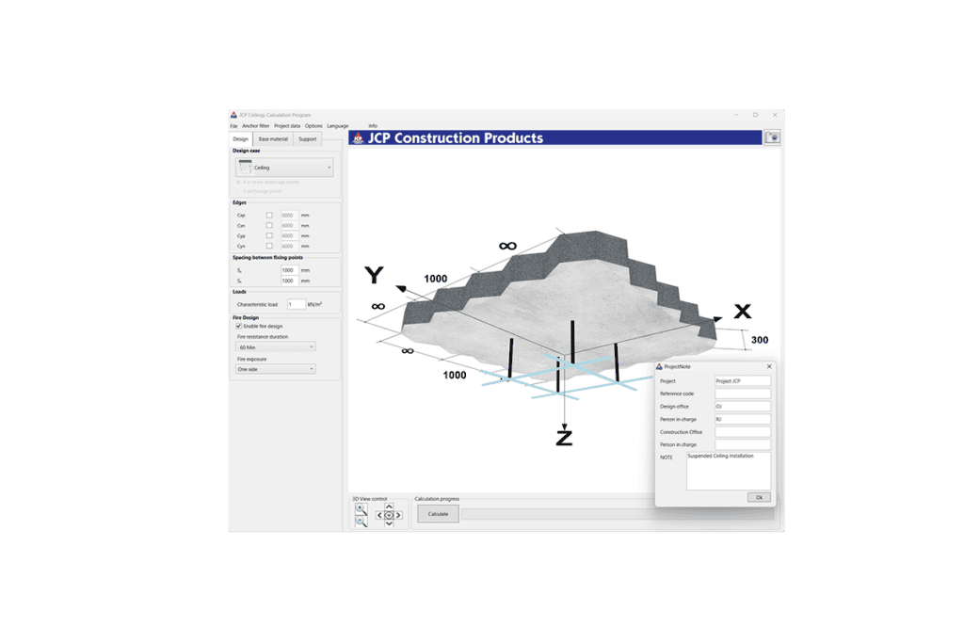Viewport: 964px width, 643px height.
Task: Switch to the Design tab
Action: (240, 139)
